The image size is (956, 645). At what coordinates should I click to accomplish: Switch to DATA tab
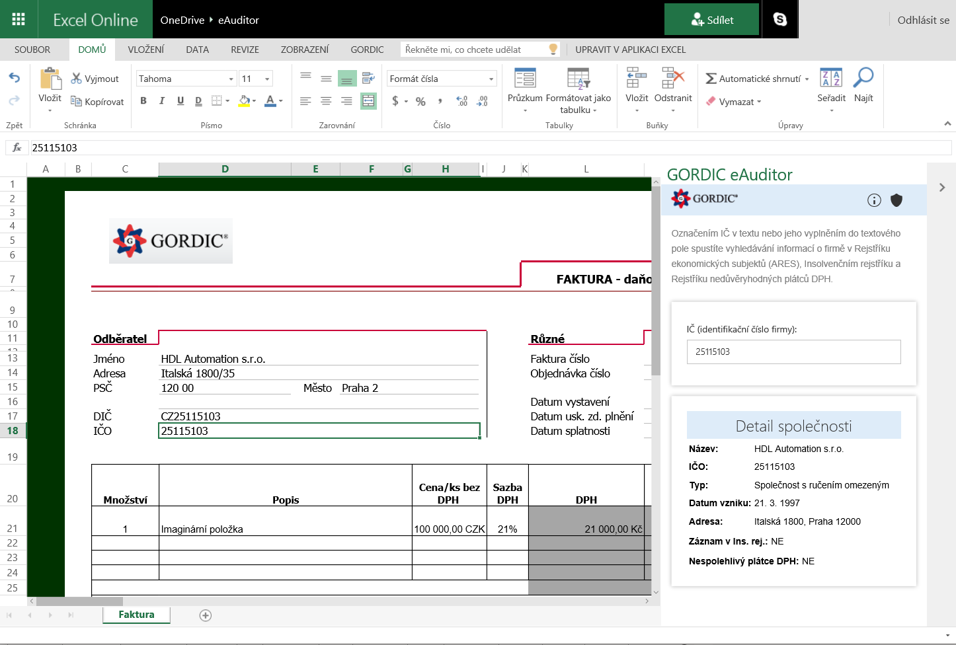pyautogui.click(x=198, y=50)
